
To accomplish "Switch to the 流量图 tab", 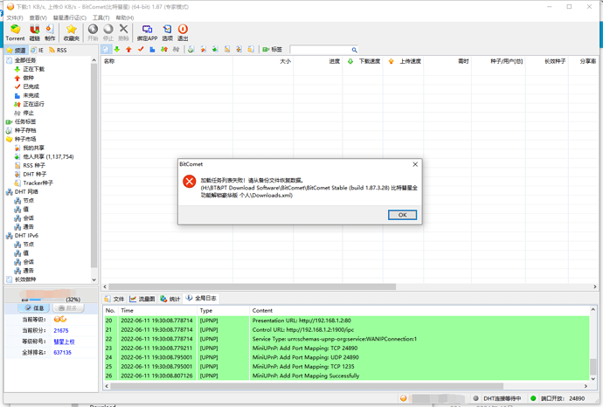I will 142,299.
